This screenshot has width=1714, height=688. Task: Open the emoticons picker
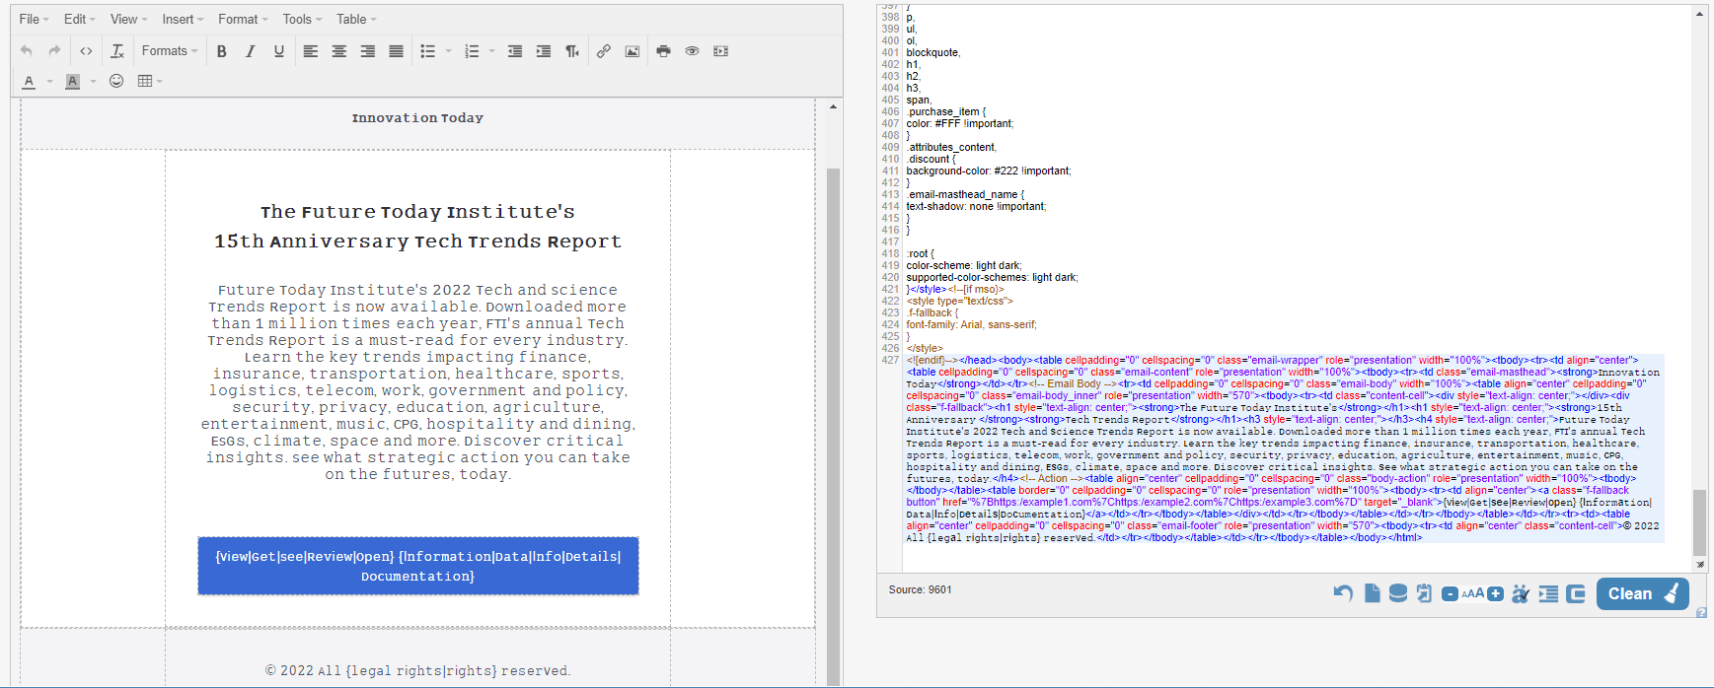(116, 81)
